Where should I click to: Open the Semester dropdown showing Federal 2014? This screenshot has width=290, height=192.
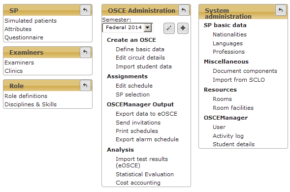click(x=128, y=28)
